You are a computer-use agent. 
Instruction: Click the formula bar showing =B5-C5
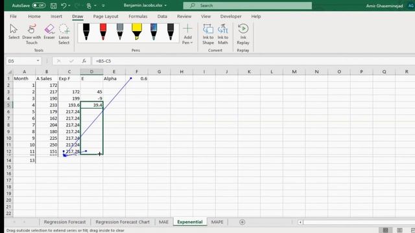253,61
